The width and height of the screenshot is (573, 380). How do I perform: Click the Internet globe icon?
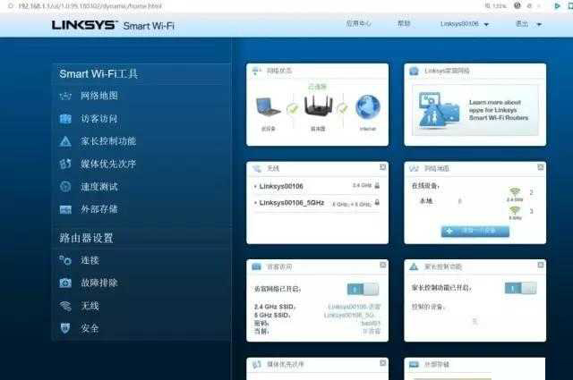tap(368, 107)
